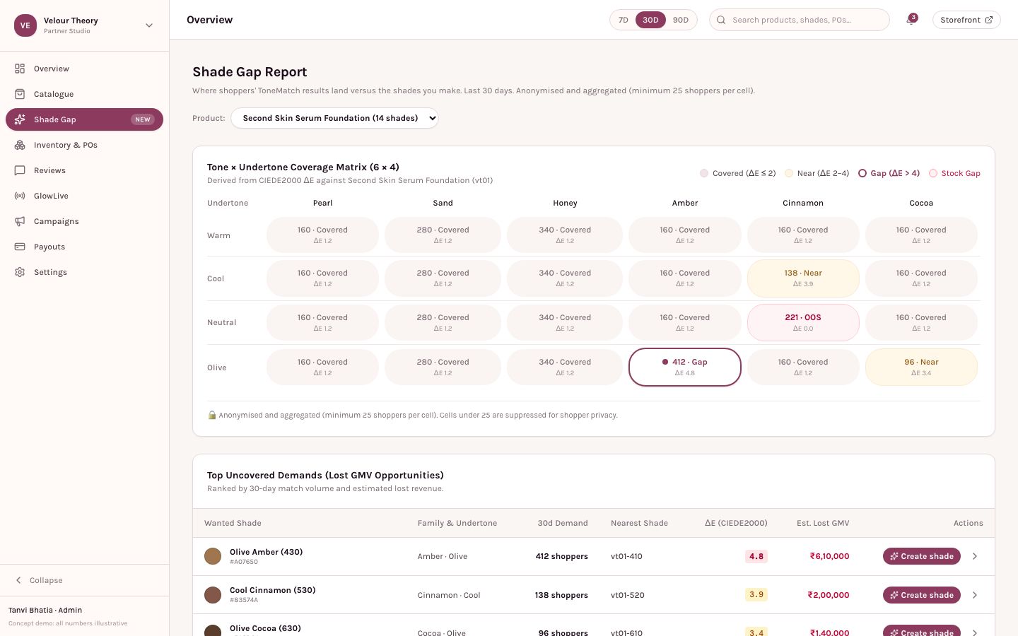Toggle the Near legend filter

click(x=817, y=173)
